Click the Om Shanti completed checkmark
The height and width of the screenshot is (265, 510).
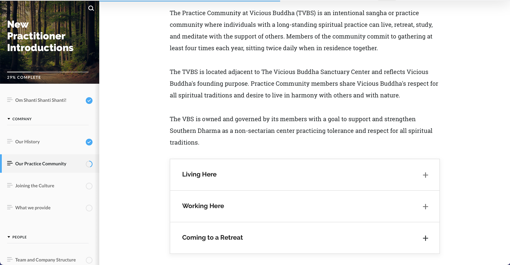coord(89,100)
